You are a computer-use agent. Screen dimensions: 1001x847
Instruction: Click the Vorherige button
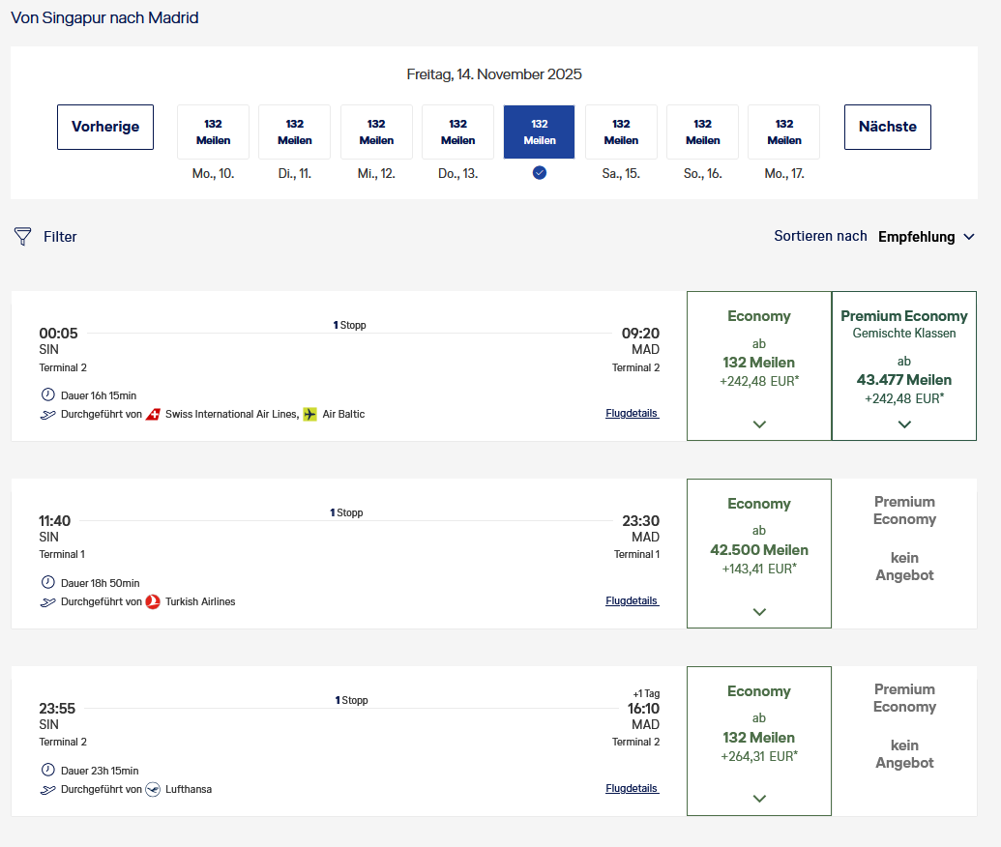coord(105,127)
